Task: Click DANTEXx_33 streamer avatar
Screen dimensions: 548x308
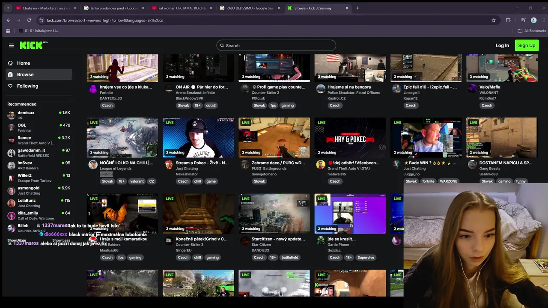Action: pyautogui.click(x=93, y=89)
